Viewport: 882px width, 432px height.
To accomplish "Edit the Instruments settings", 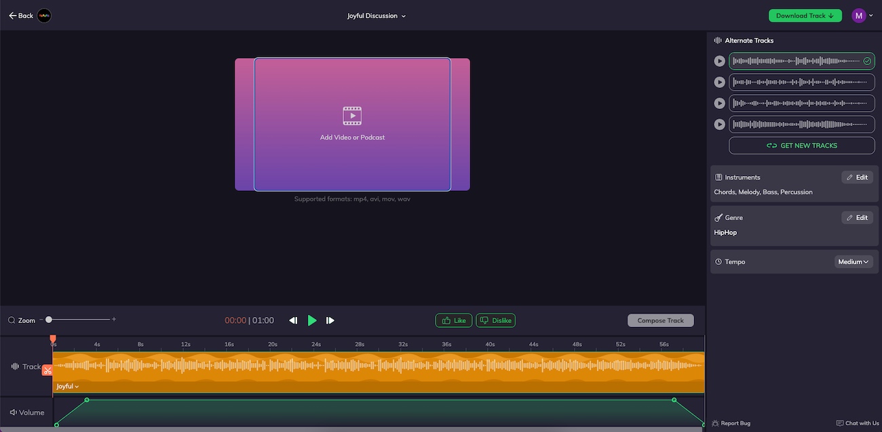I will (857, 177).
